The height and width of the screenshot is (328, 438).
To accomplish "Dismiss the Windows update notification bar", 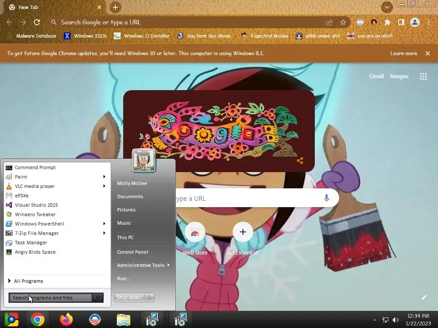I will tap(428, 53).
